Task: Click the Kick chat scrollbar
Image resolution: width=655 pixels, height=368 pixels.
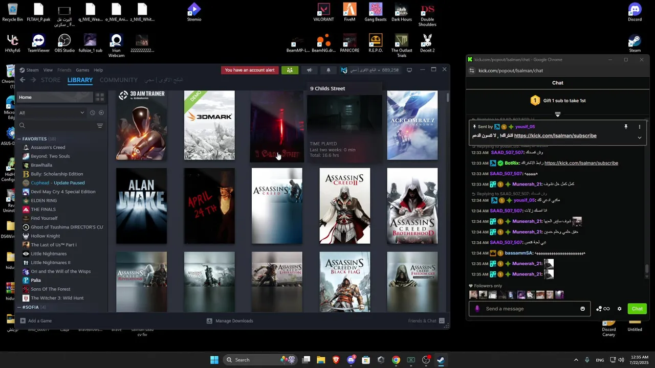Action: [x=647, y=269]
